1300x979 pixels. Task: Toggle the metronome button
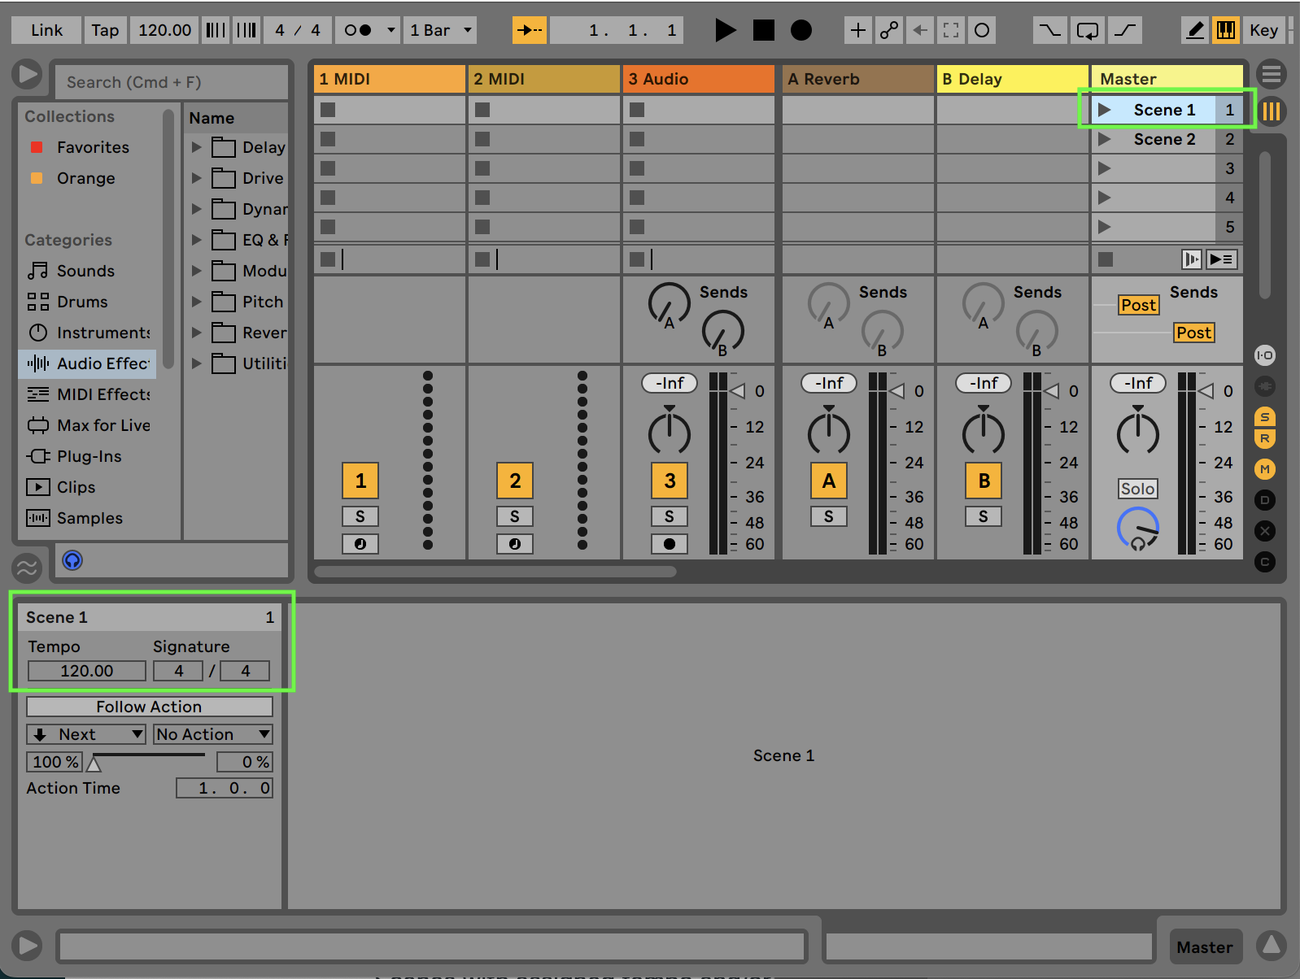click(x=358, y=30)
